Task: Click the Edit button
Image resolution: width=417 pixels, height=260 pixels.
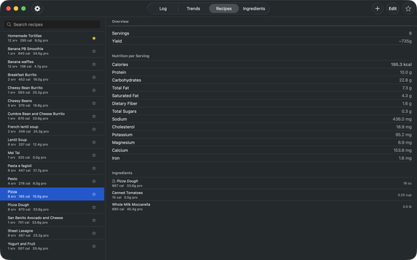Action: [x=393, y=8]
